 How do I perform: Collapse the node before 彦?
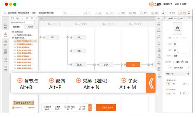coord(41,37)
